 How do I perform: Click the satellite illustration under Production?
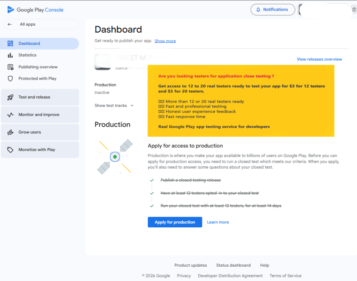point(115,157)
